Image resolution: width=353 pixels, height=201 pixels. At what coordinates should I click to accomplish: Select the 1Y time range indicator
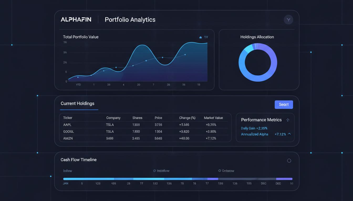tap(204, 37)
